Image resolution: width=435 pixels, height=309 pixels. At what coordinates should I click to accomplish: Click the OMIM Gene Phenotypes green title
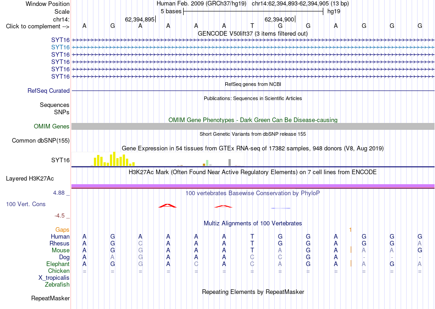[x=253, y=120]
